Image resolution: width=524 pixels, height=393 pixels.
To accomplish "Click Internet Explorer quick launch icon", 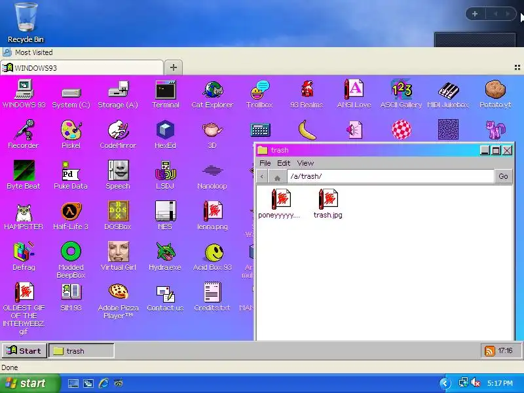I will tap(103, 383).
